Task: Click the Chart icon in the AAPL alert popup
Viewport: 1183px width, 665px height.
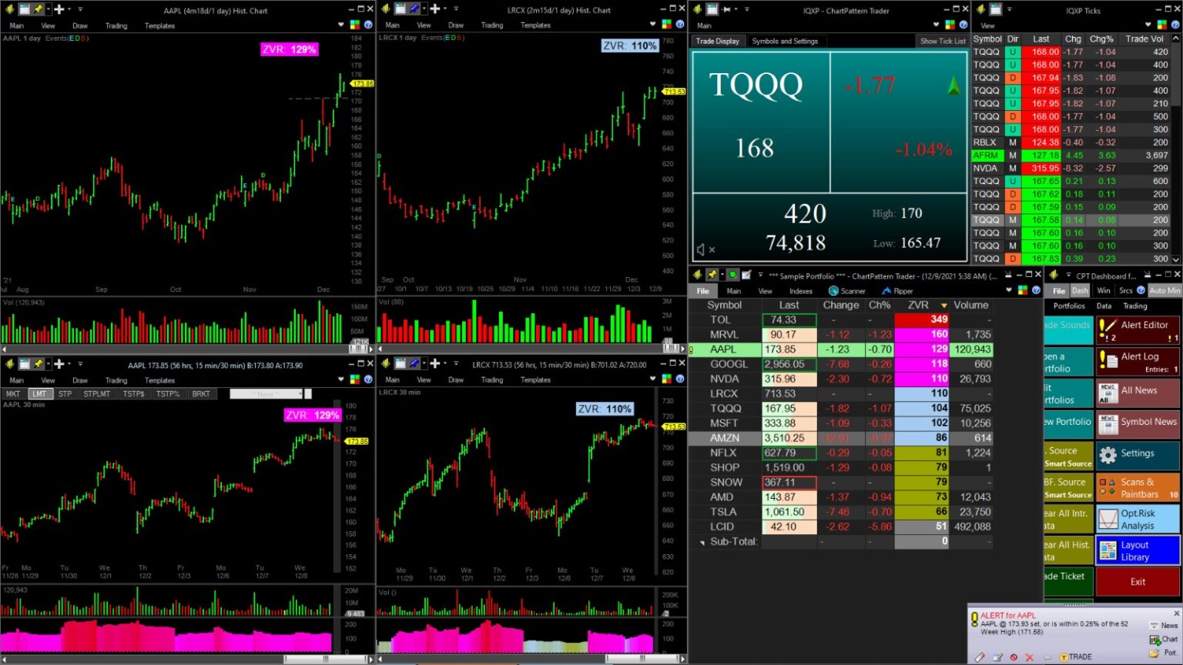Action: coord(1154,640)
